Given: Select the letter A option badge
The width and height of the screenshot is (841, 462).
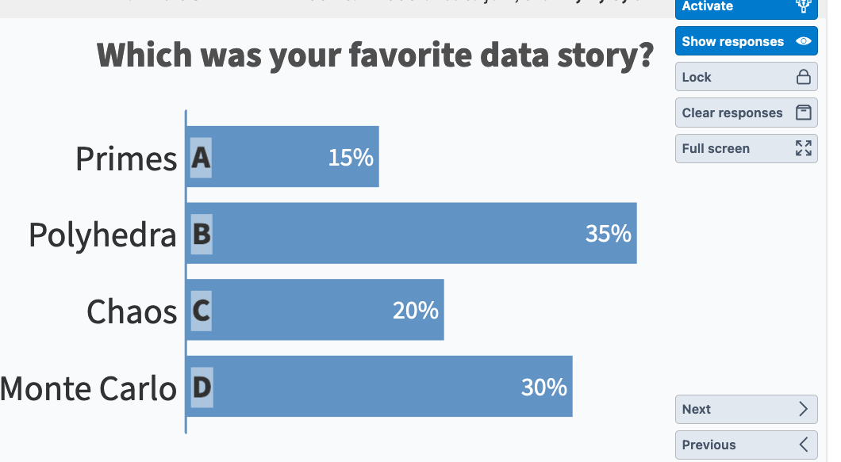Looking at the screenshot, I should coord(201,158).
